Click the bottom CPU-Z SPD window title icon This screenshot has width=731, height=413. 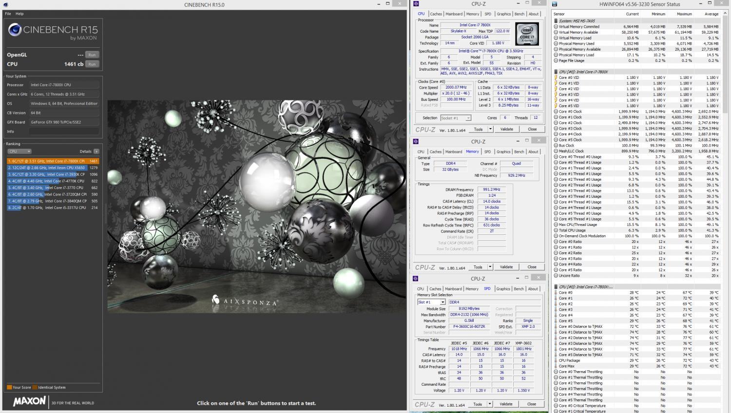pyautogui.click(x=416, y=279)
